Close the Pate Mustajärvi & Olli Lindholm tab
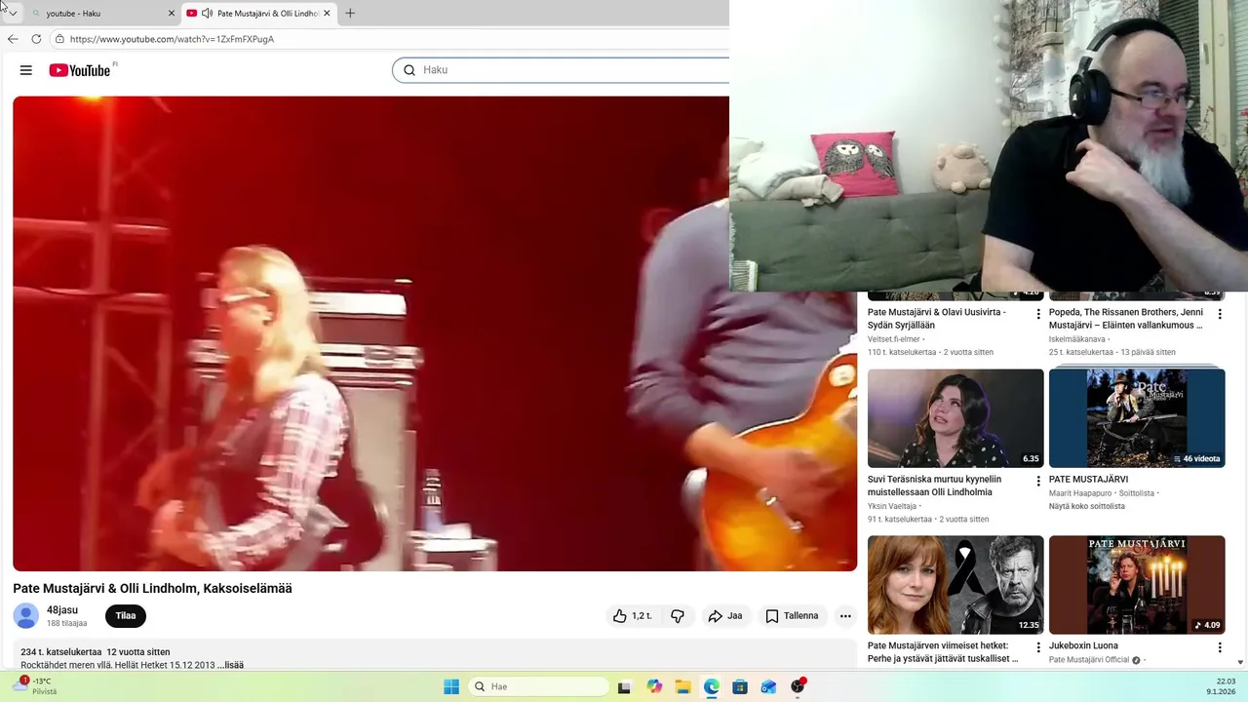 pos(327,14)
